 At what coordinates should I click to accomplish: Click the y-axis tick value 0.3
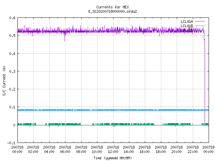tap(12, 71)
